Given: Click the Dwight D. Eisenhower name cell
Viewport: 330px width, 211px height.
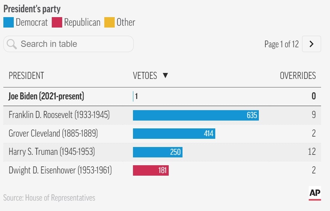Looking at the screenshot, I should coord(60,170).
